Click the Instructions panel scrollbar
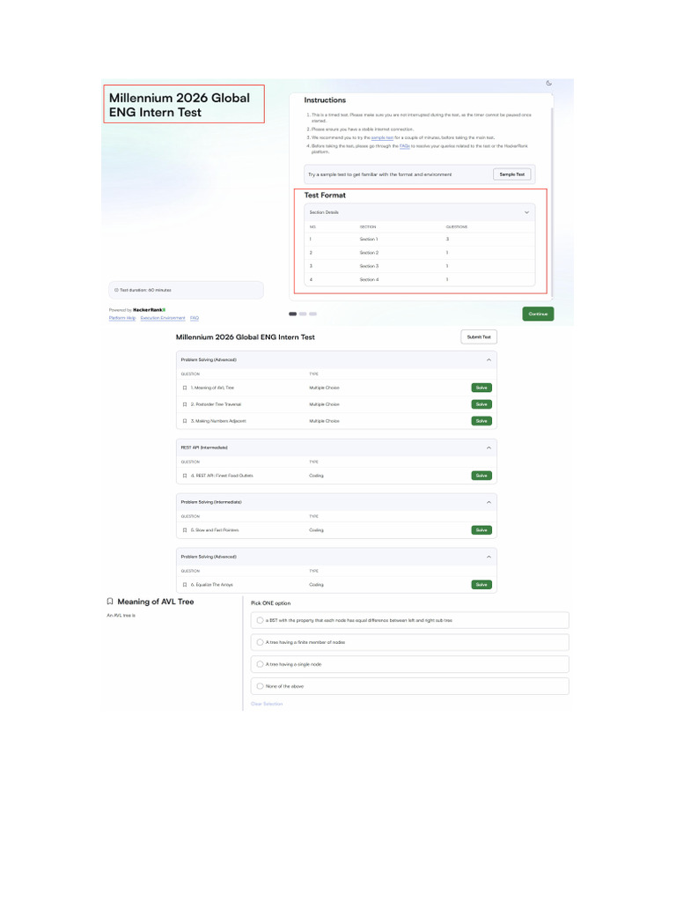This screenshot has width=676, height=902. tap(552, 202)
